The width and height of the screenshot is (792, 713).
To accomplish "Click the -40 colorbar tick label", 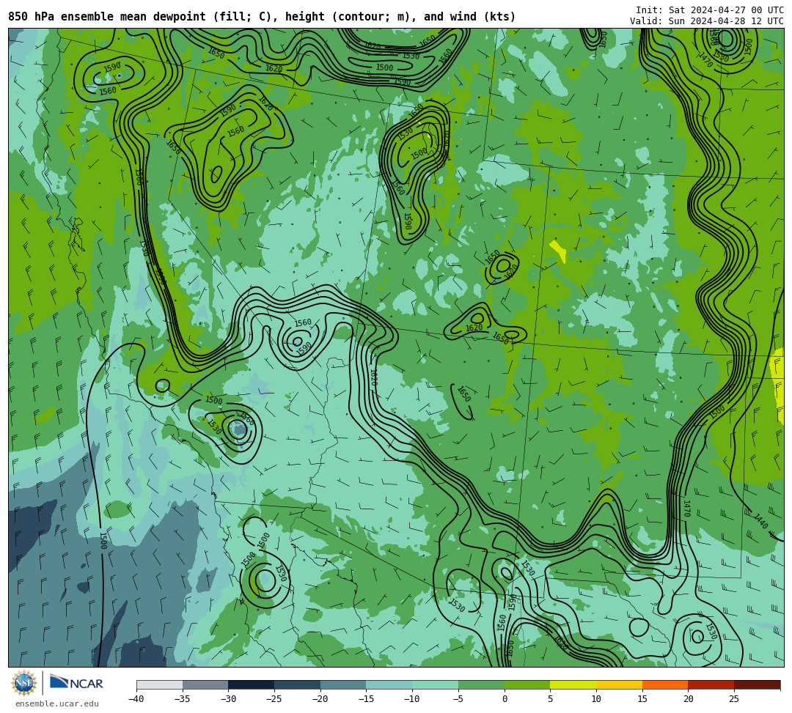I will point(136,699).
